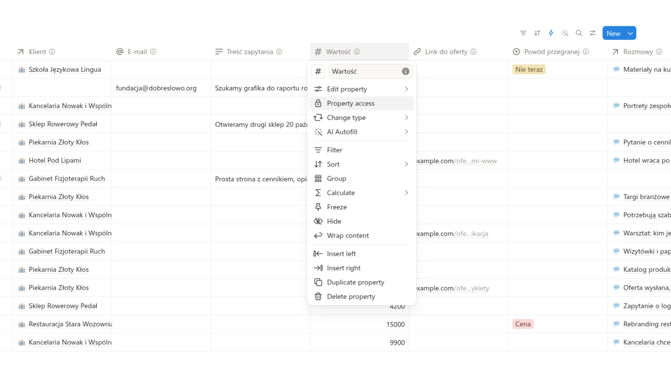Open the view settings sliders icon
Screen dimensions: 671x377
[x=593, y=33]
